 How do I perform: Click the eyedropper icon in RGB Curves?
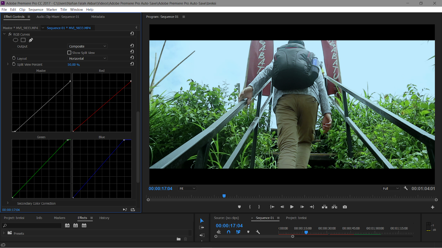pos(31,40)
